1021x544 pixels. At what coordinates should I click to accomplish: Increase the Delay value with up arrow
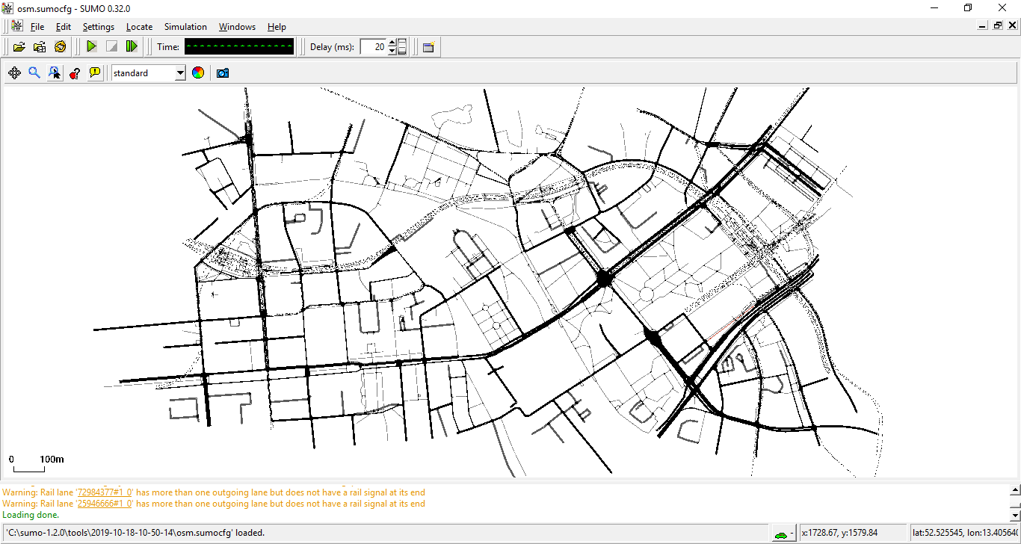coord(392,43)
